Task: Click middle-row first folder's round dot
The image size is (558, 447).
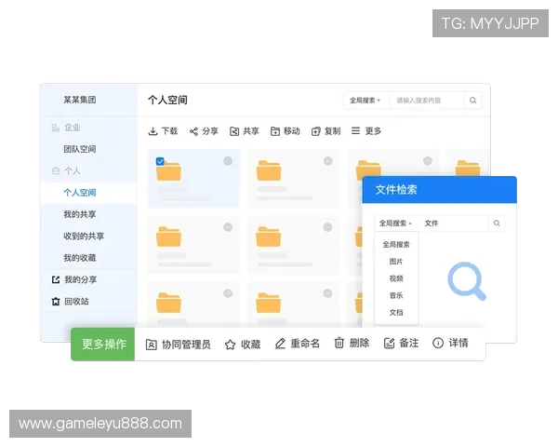Action: point(228,227)
